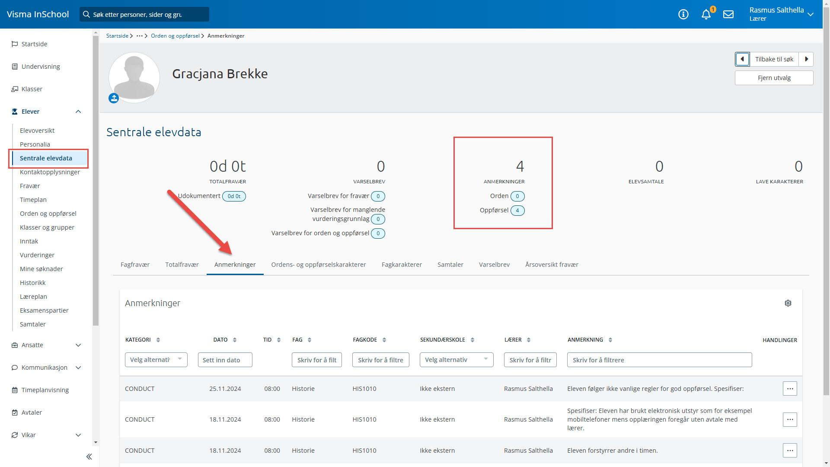Collapse sidebar with double chevron icon
Image resolution: width=830 pixels, height=467 pixels.
pos(89,457)
